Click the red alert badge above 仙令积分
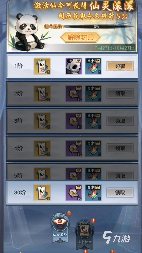Viewport: 142px width, 253px height. click(x=93, y=221)
